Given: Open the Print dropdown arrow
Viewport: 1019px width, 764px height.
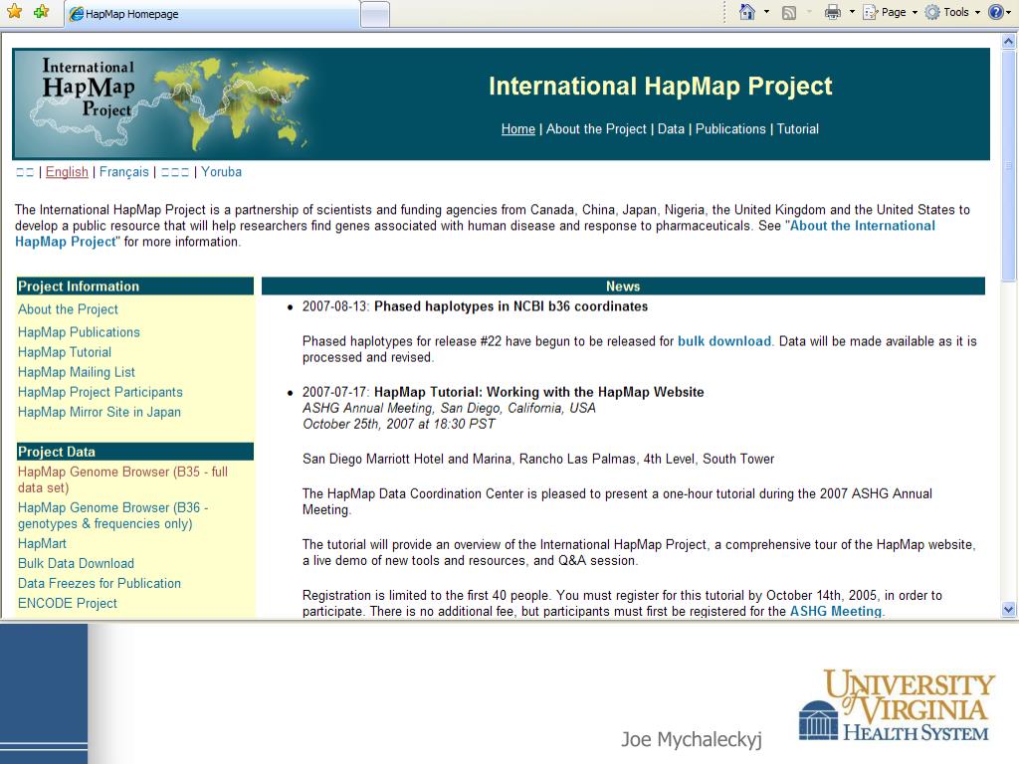Looking at the screenshot, I should [852, 12].
